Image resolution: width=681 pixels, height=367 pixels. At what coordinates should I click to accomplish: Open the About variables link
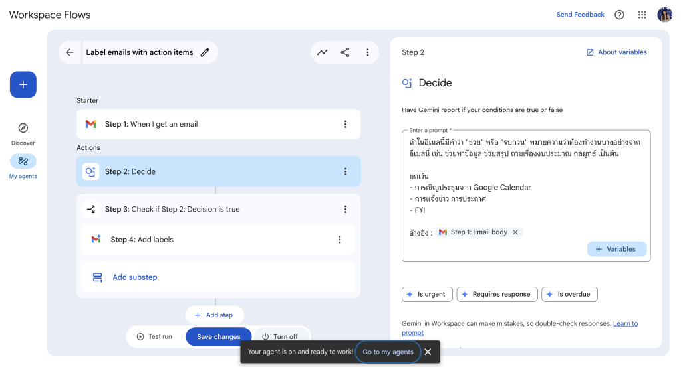(616, 52)
